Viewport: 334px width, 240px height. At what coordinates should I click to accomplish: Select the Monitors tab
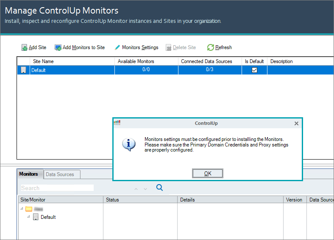(x=29, y=174)
